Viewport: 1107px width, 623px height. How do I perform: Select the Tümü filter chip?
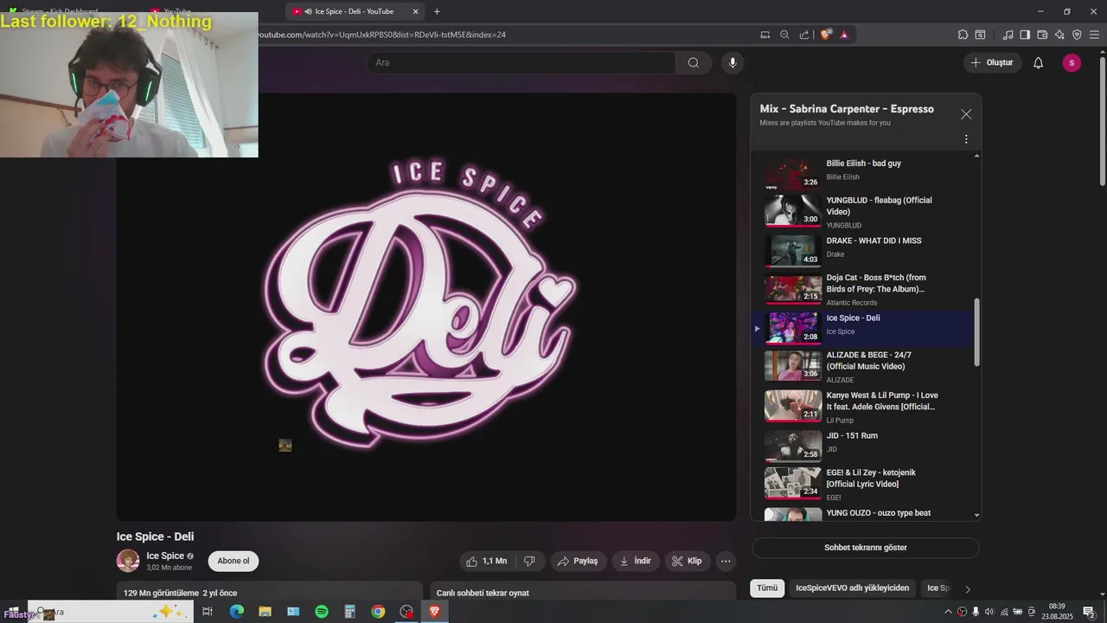click(x=767, y=588)
